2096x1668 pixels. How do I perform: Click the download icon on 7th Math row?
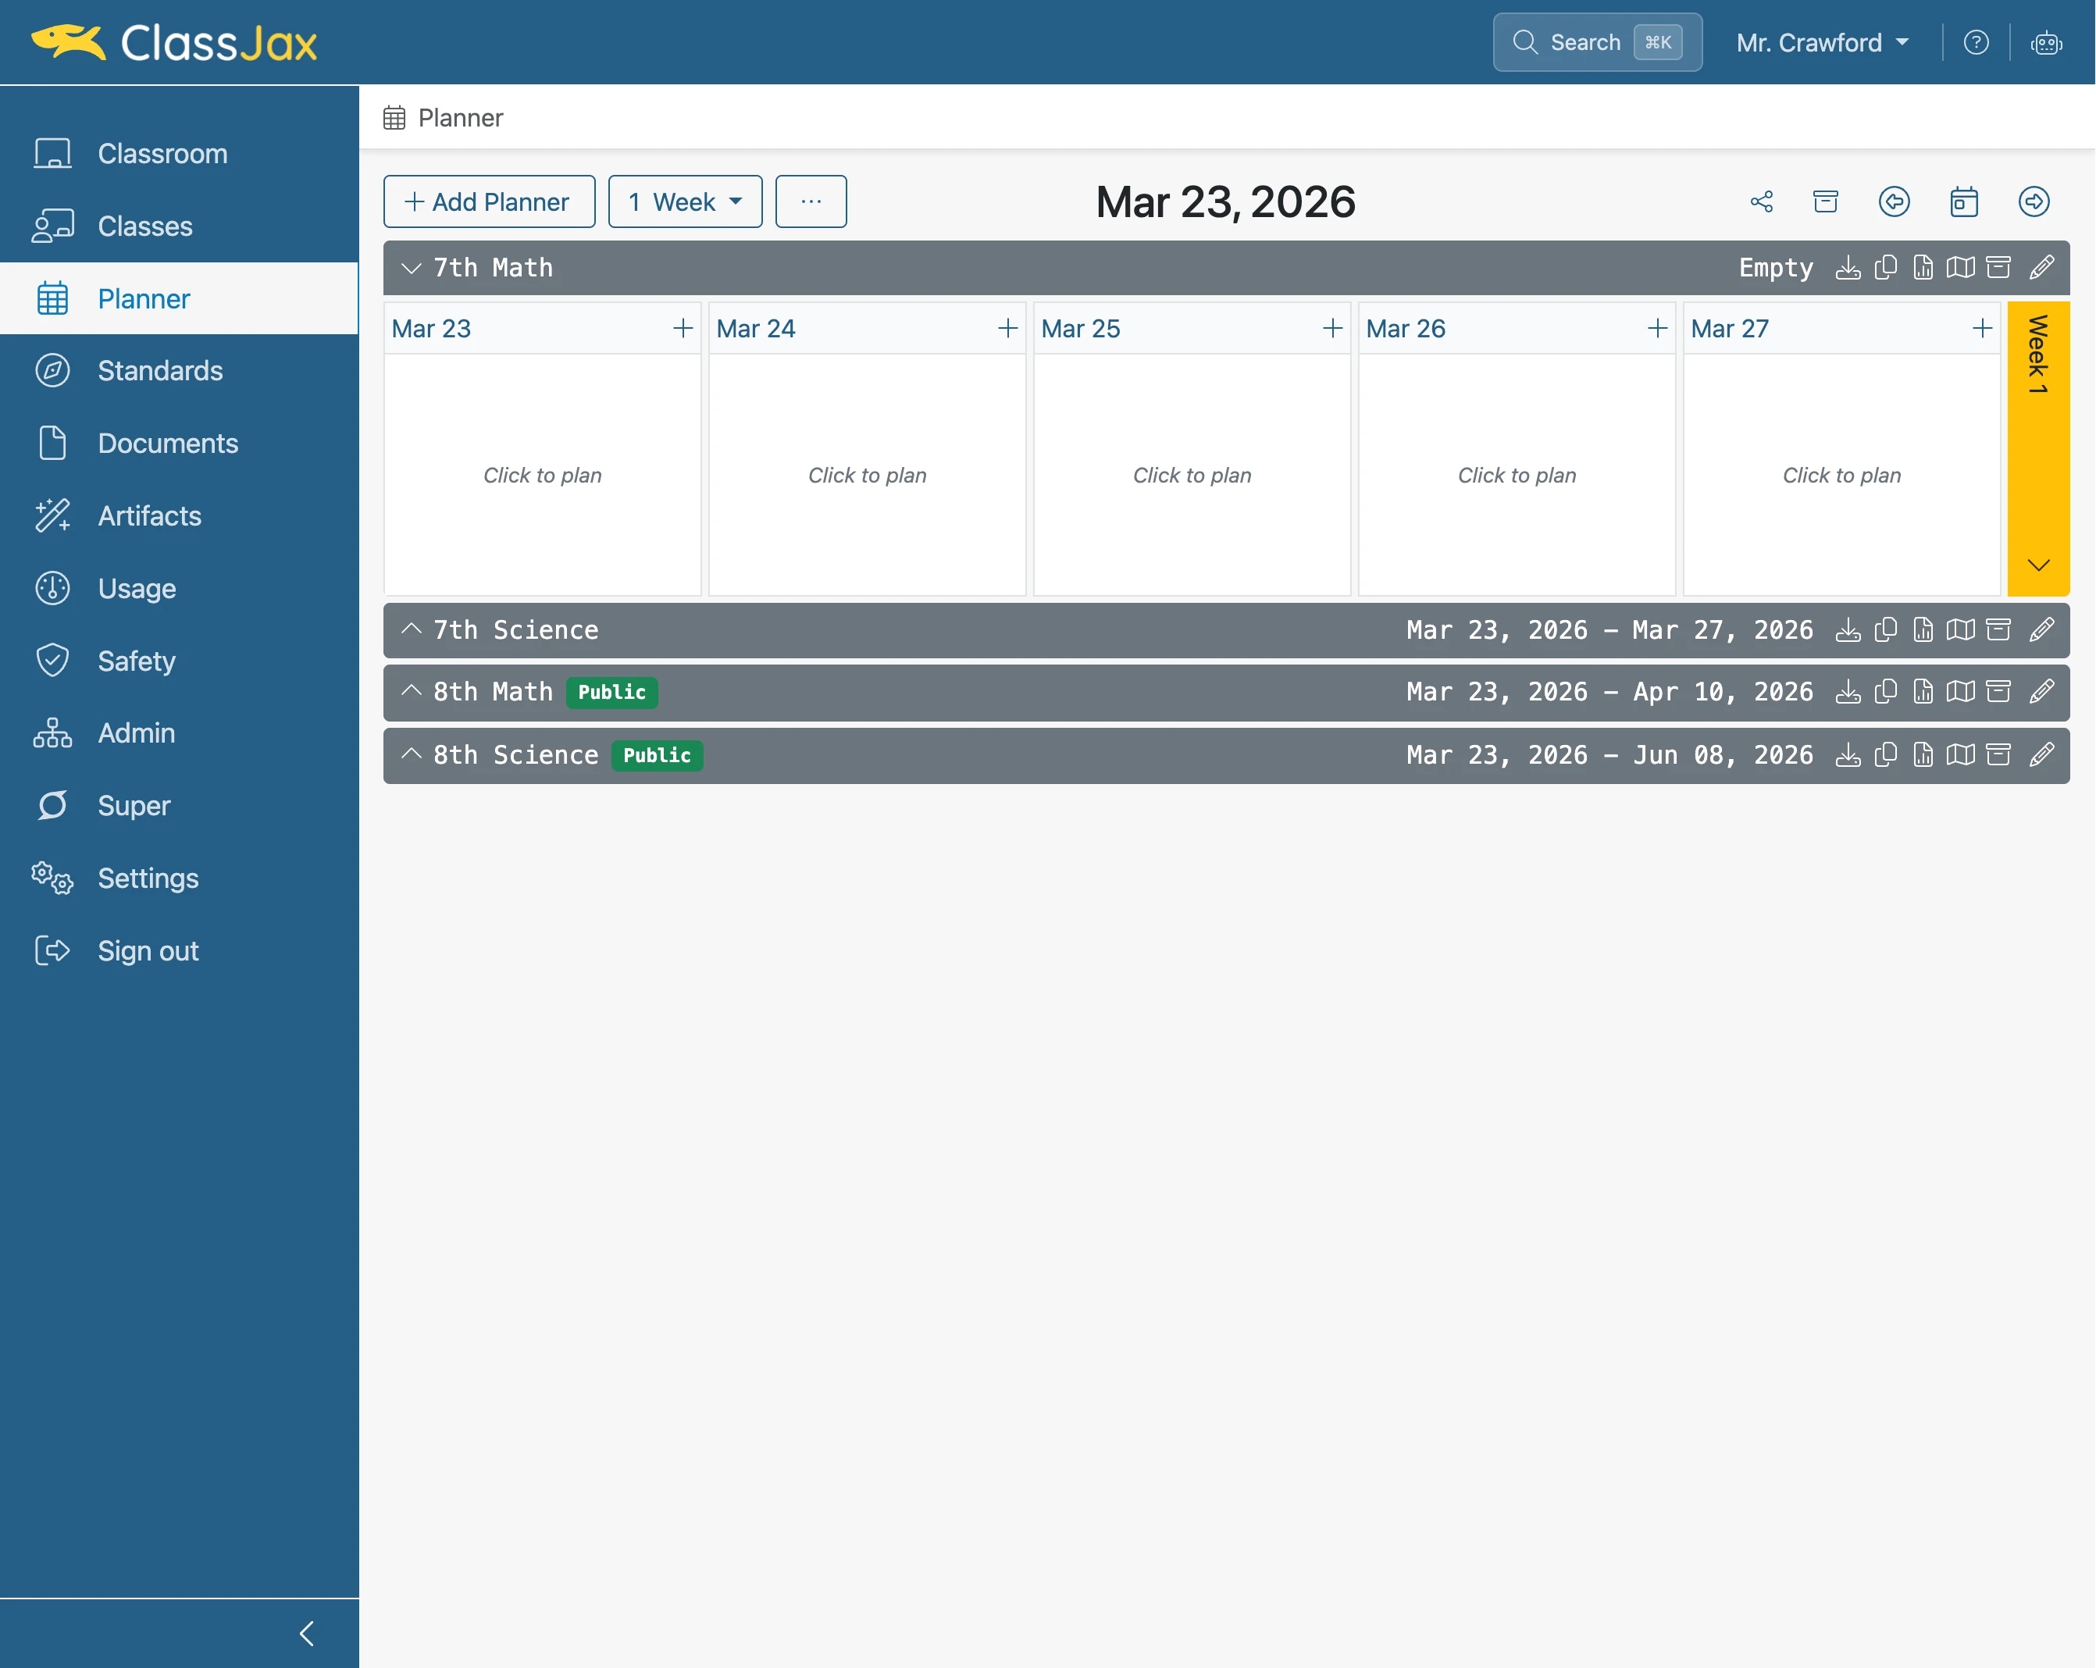pyautogui.click(x=1847, y=267)
